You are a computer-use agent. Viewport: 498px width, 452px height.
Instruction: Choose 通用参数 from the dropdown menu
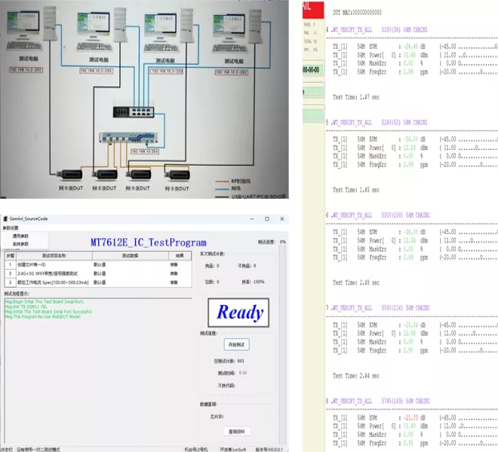[x=20, y=236]
